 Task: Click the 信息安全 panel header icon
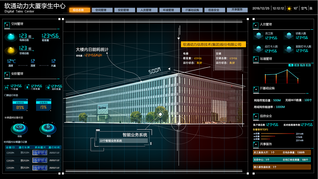(256, 116)
